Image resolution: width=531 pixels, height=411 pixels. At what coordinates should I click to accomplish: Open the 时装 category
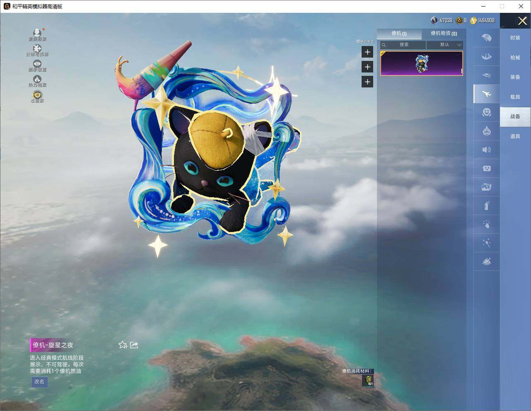[x=515, y=38]
